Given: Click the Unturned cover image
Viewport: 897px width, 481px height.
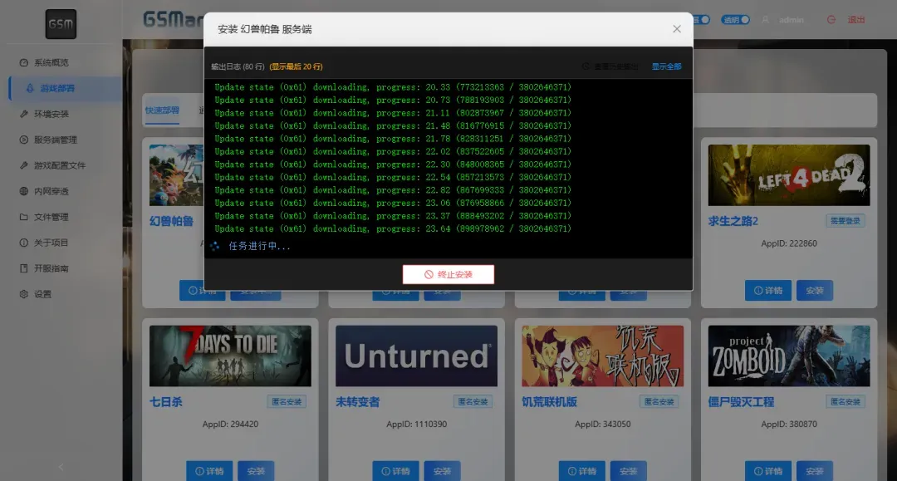Looking at the screenshot, I should 416,356.
